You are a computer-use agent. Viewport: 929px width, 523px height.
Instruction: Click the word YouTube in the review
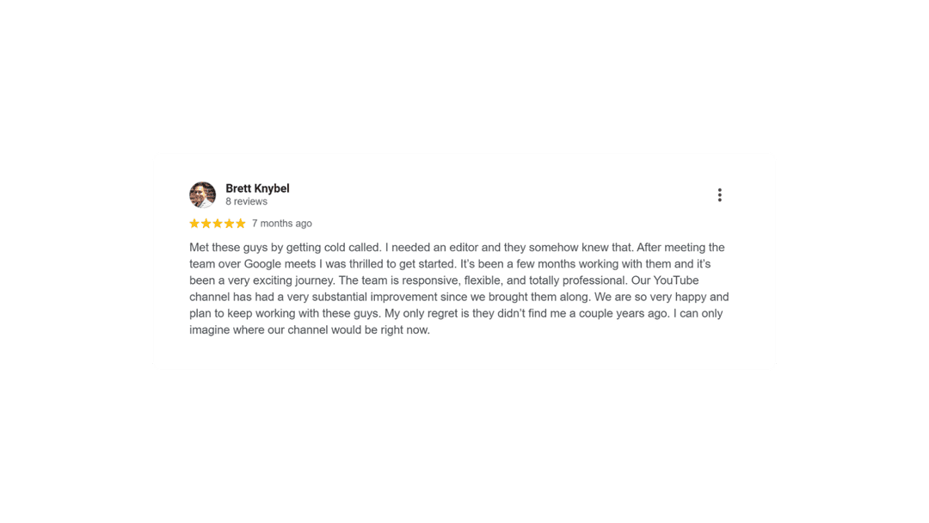[x=679, y=280]
